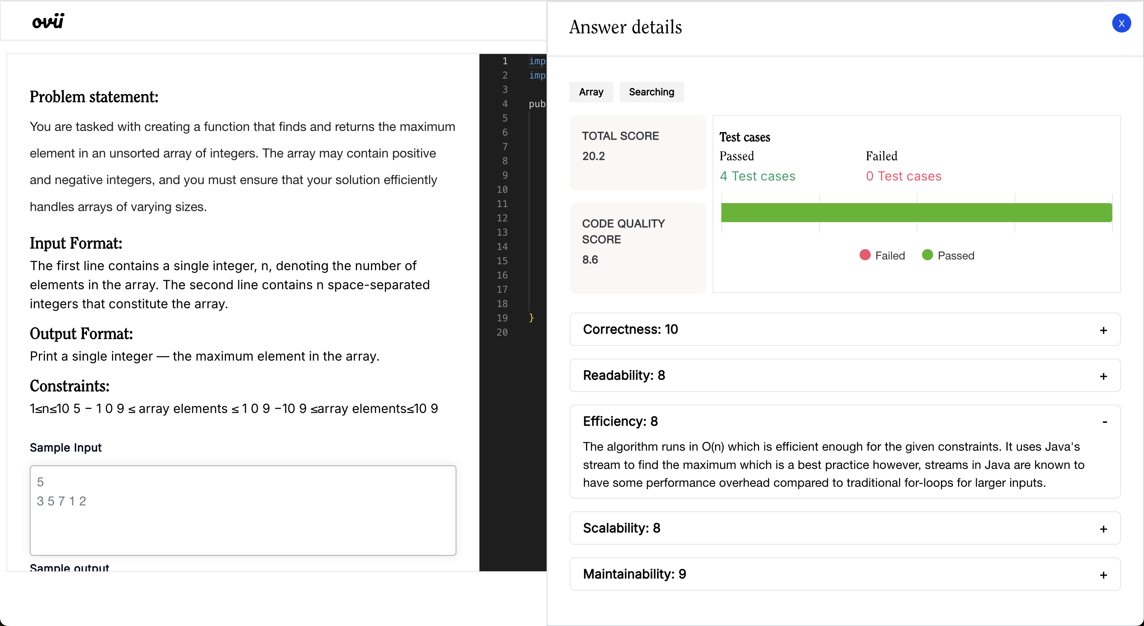
Task: Click the Efficiency: 8 heading
Action: click(x=620, y=421)
